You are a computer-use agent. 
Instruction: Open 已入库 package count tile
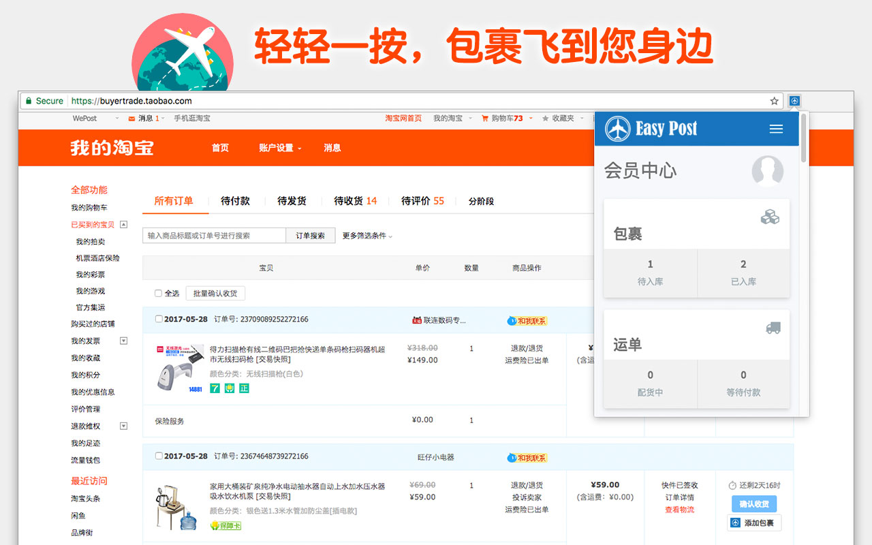pyautogui.click(x=743, y=272)
